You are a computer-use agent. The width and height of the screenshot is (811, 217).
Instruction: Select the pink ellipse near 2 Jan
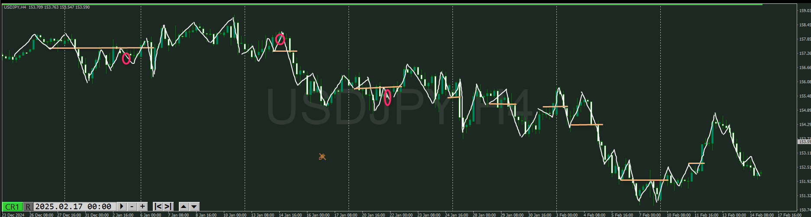(x=126, y=58)
